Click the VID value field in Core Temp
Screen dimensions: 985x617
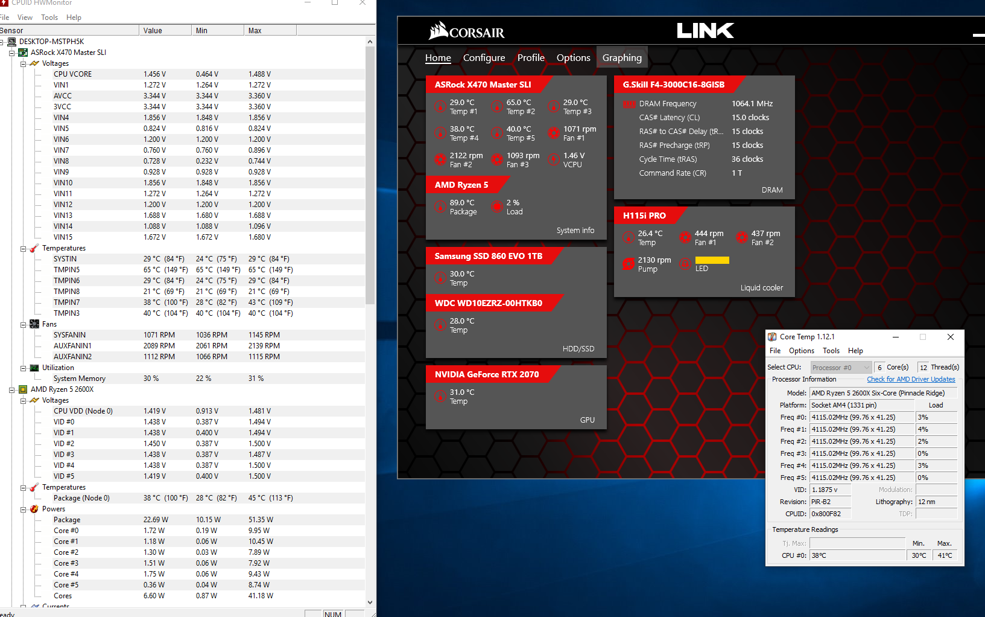830,490
